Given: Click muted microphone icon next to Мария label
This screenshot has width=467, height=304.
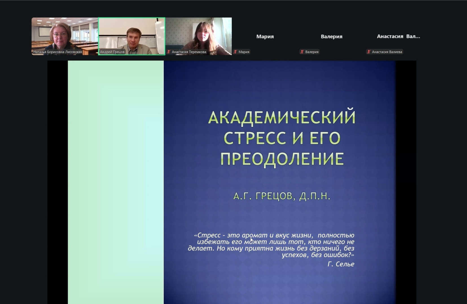Looking at the screenshot, I should point(235,52).
